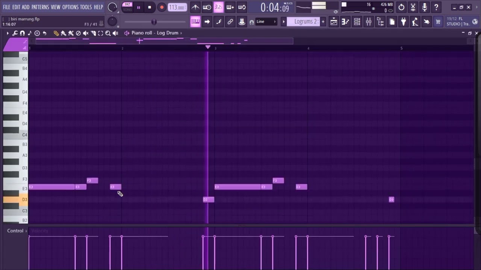This screenshot has height=270, width=481.
Task: Click the main snap magnet icon
Action: (x=251, y=22)
